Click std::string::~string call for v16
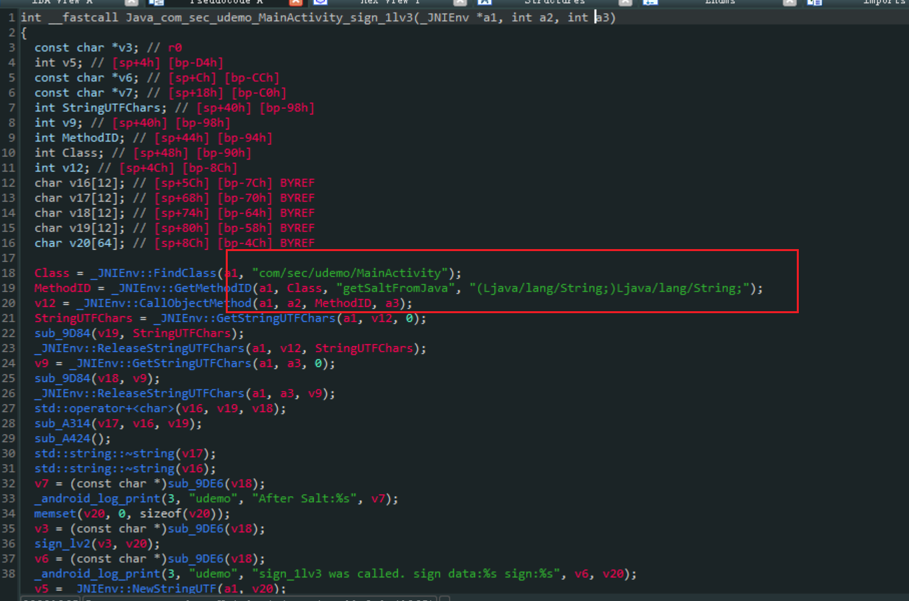This screenshot has width=909, height=601. click(x=104, y=469)
